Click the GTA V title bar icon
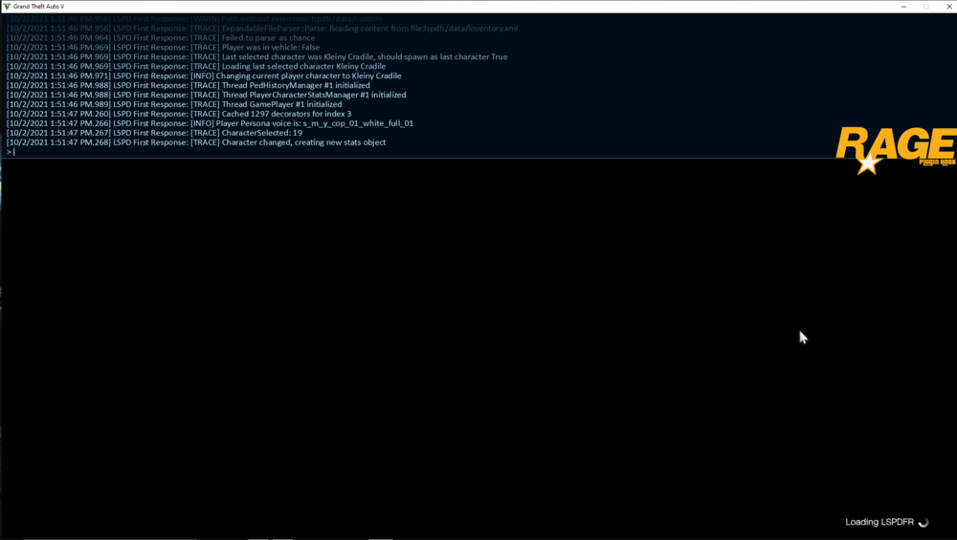This screenshot has height=540, width=957. [7, 6]
